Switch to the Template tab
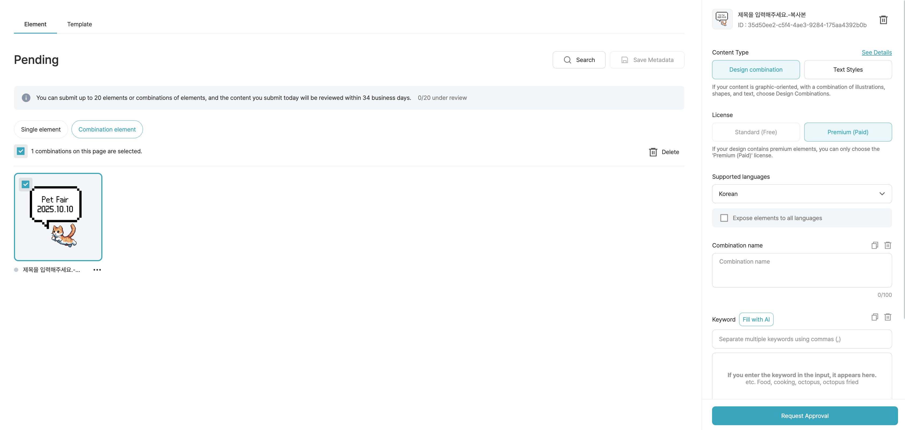This screenshot has width=905, height=430. pyautogui.click(x=79, y=24)
